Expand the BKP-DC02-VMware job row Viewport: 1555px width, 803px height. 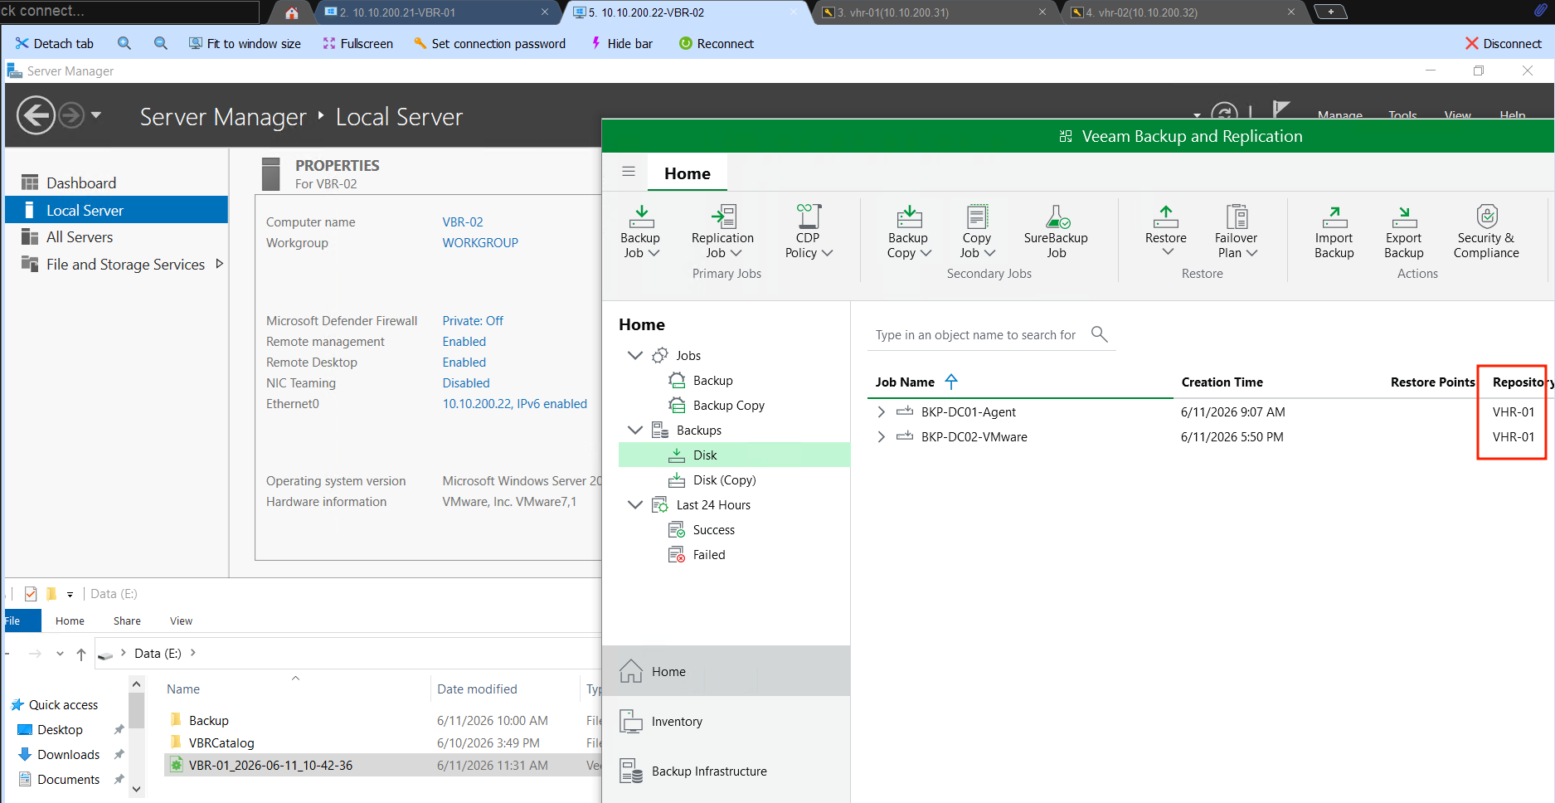pyautogui.click(x=881, y=436)
